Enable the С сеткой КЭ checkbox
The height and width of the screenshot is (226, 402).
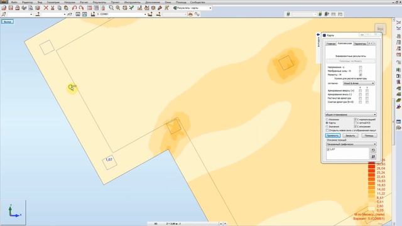point(356,123)
